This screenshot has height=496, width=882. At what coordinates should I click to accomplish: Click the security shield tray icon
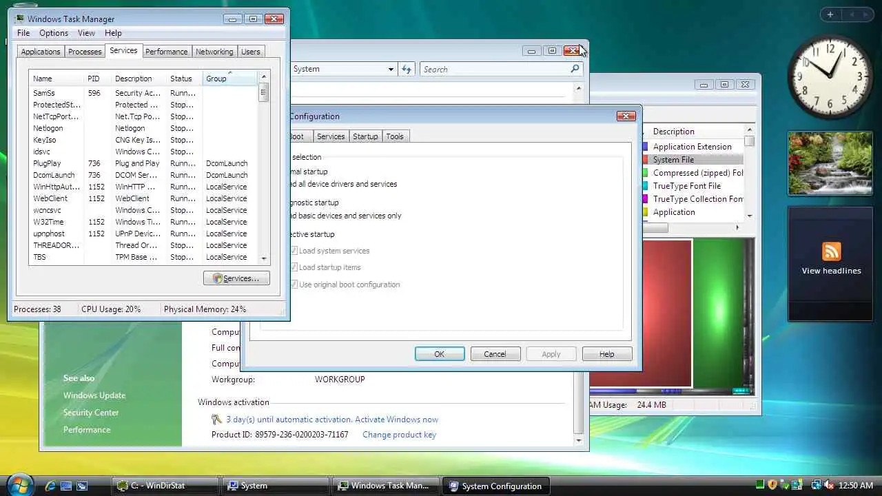[772, 486]
